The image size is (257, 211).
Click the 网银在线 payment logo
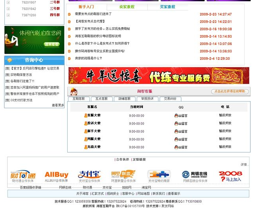click(x=195, y=174)
